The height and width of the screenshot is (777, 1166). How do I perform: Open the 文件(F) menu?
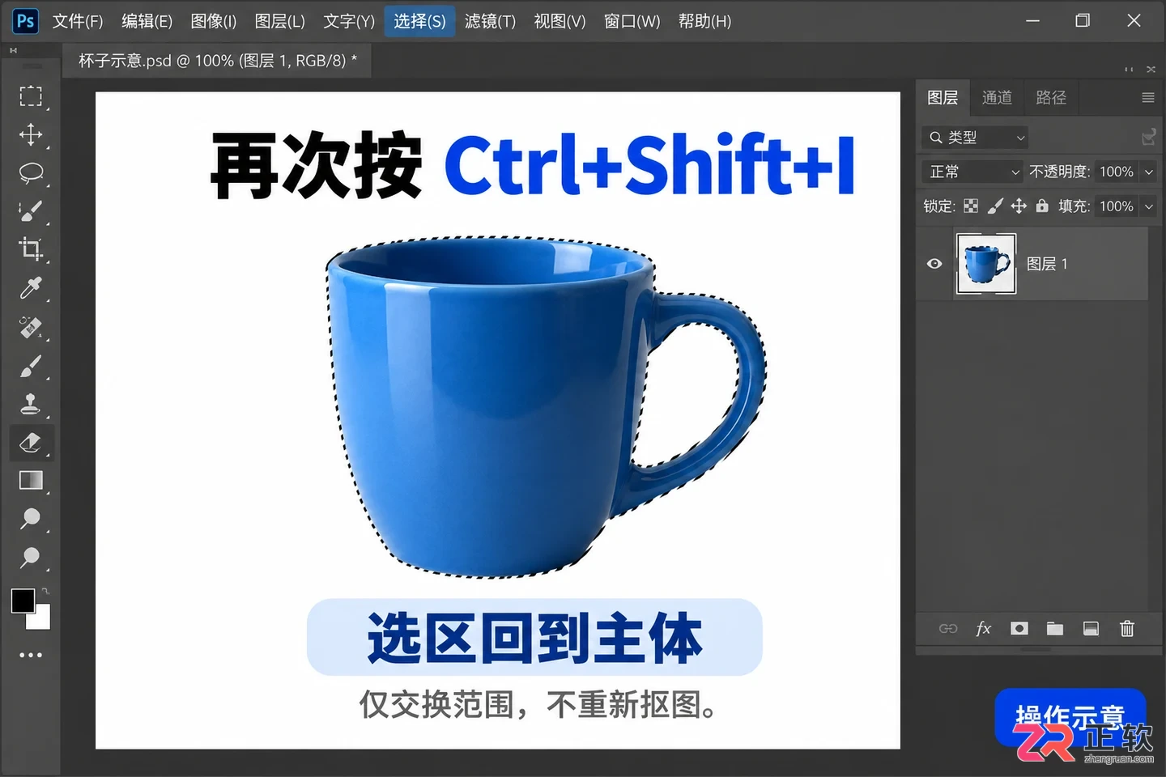point(78,21)
